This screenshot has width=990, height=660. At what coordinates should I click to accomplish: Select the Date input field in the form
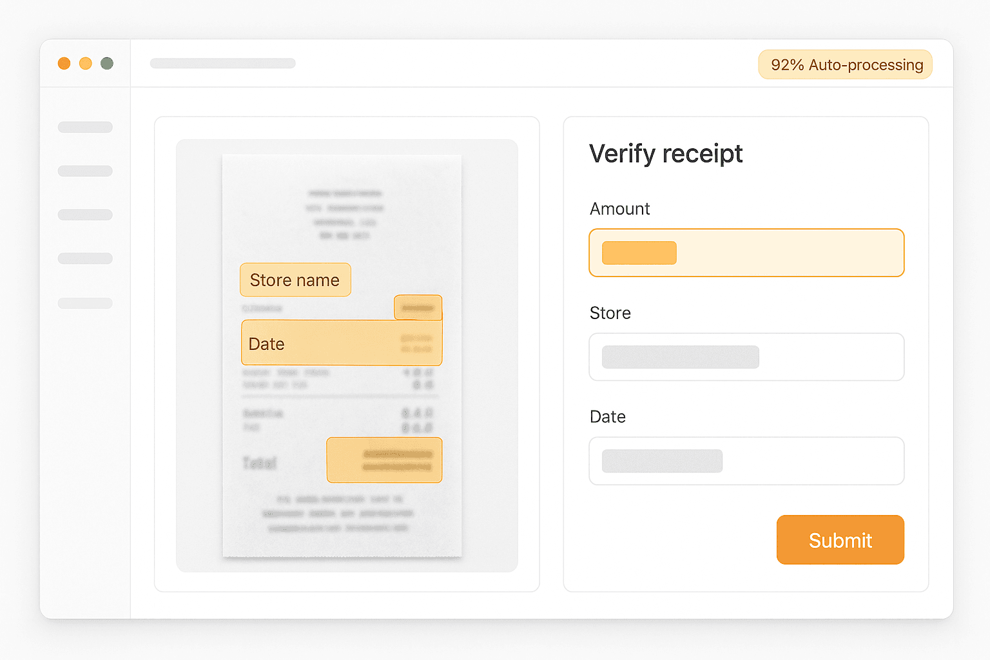[x=746, y=461]
